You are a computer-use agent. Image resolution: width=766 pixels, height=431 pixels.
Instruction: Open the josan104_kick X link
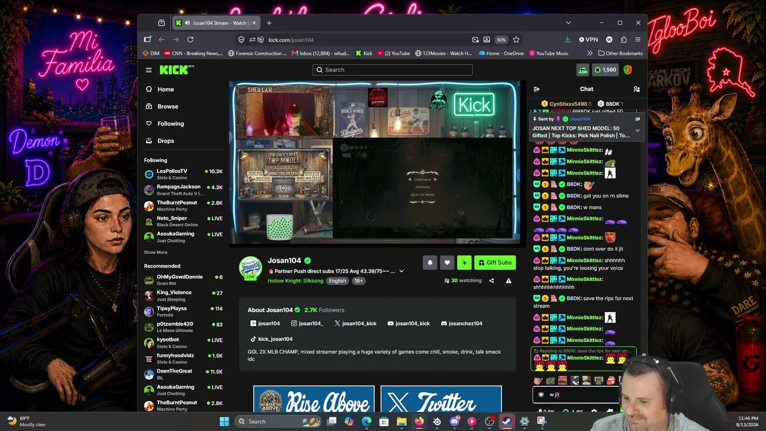[x=355, y=323]
